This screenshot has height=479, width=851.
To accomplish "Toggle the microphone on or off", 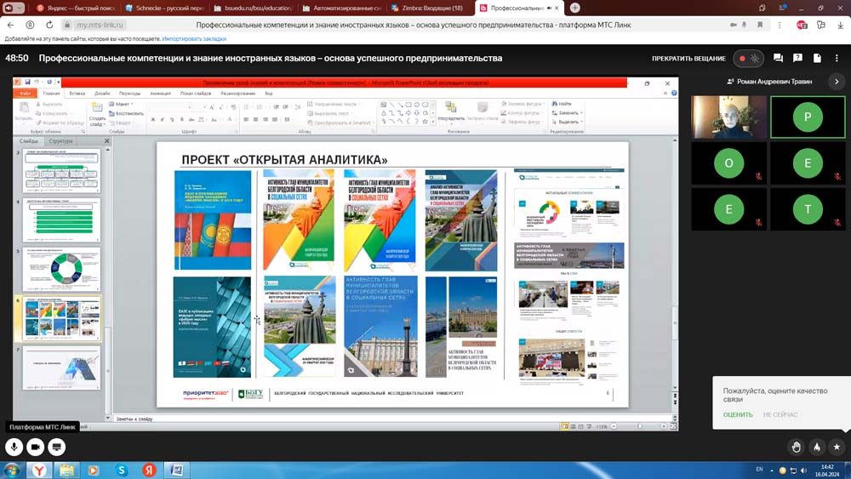I will coord(14,447).
